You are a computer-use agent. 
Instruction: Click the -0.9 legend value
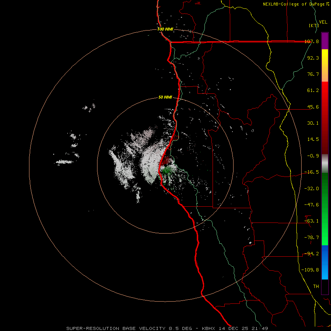[313, 156]
